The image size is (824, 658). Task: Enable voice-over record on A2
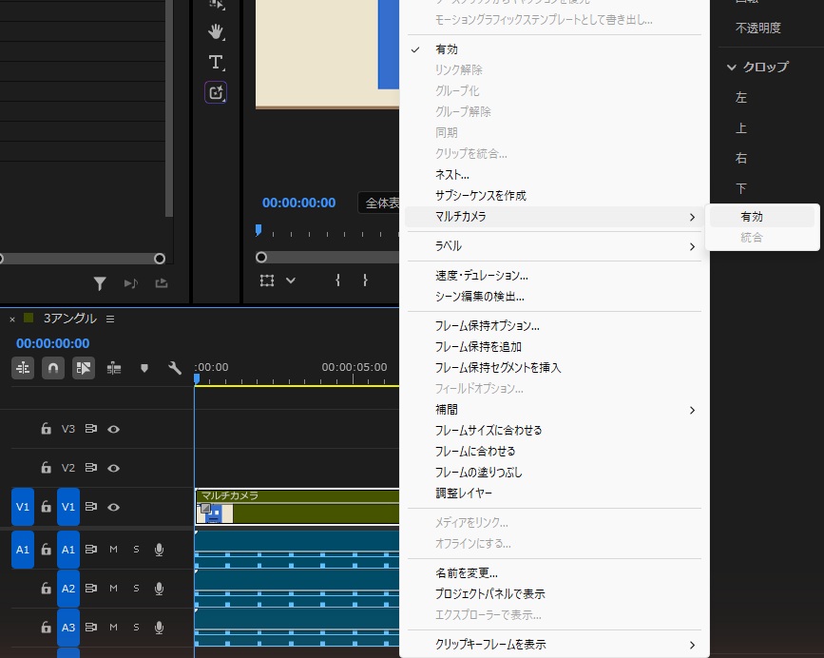pyautogui.click(x=159, y=589)
